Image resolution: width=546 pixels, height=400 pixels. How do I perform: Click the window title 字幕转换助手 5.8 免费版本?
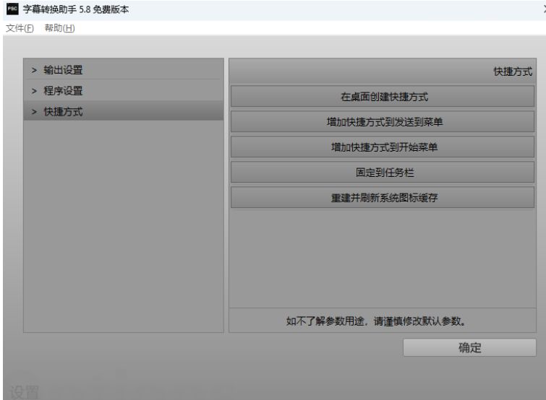point(76,9)
